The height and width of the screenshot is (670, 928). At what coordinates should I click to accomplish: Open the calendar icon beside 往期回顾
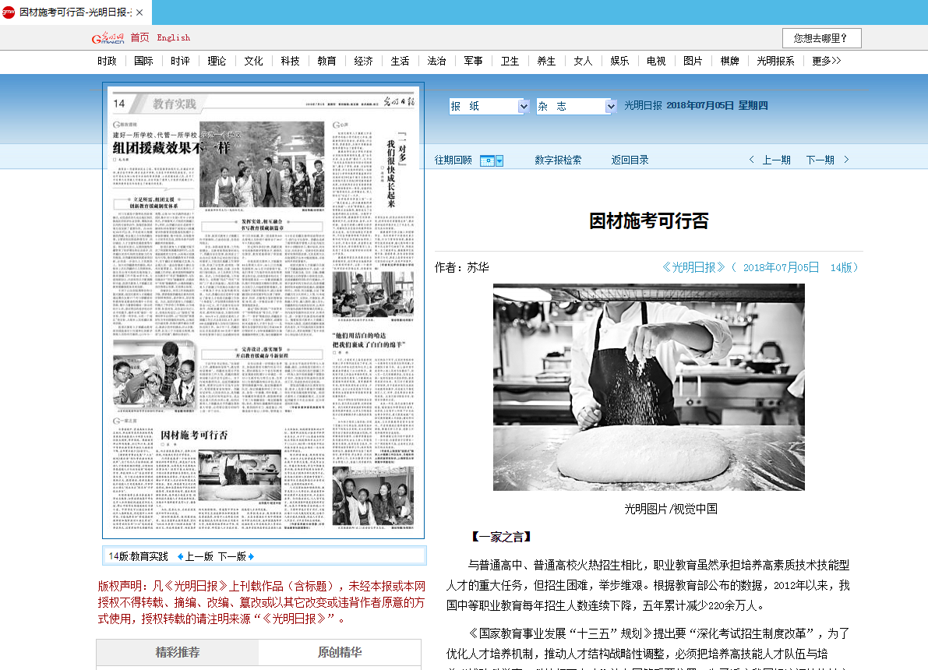pos(489,160)
